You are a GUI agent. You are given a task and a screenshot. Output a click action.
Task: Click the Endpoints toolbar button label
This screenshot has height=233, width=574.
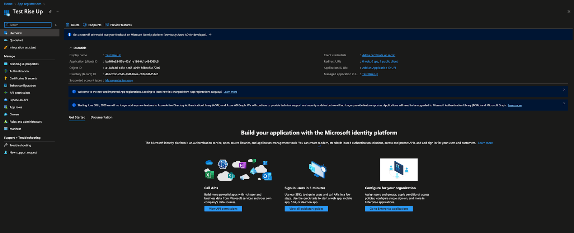95,25
